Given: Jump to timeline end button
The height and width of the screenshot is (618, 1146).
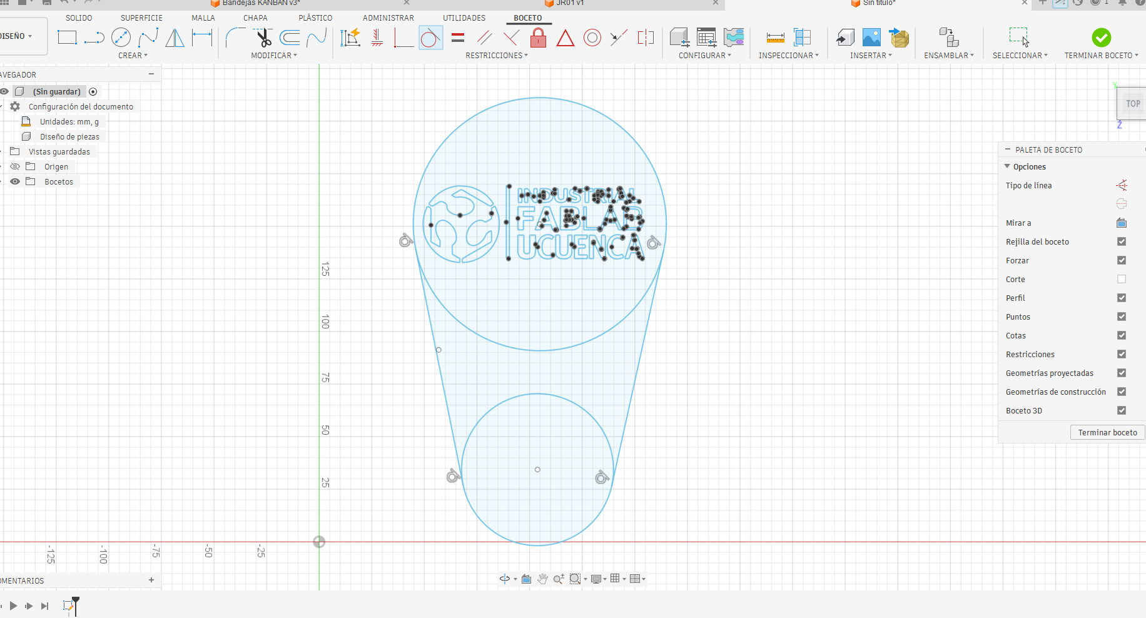Looking at the screenshot, I should pyautogui.click(x=44, y=605).
